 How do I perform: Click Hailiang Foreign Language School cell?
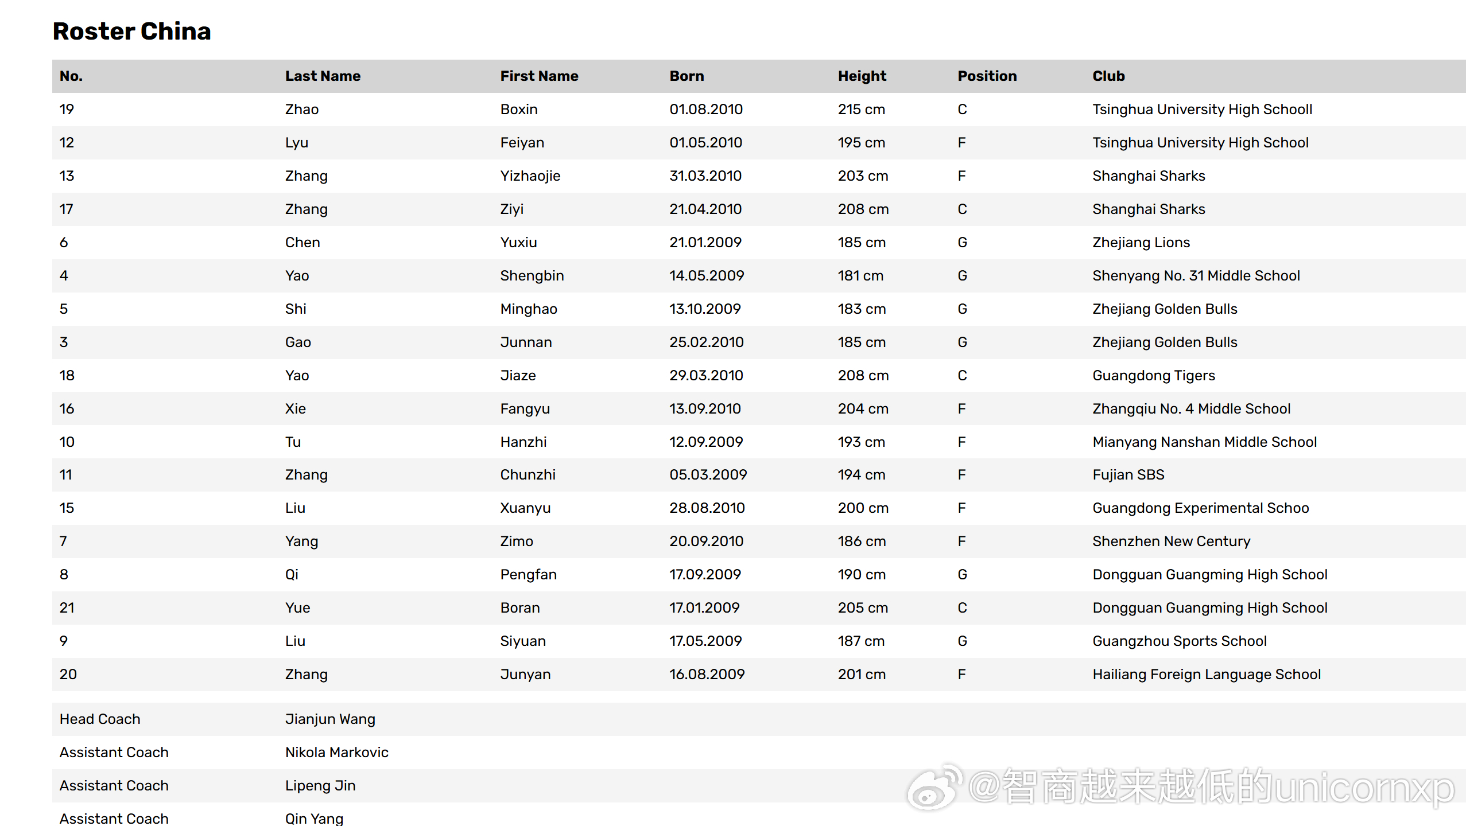click(1207, 674)
